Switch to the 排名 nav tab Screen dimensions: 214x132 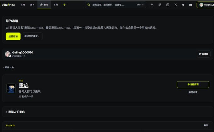click(x=32, y=5)
